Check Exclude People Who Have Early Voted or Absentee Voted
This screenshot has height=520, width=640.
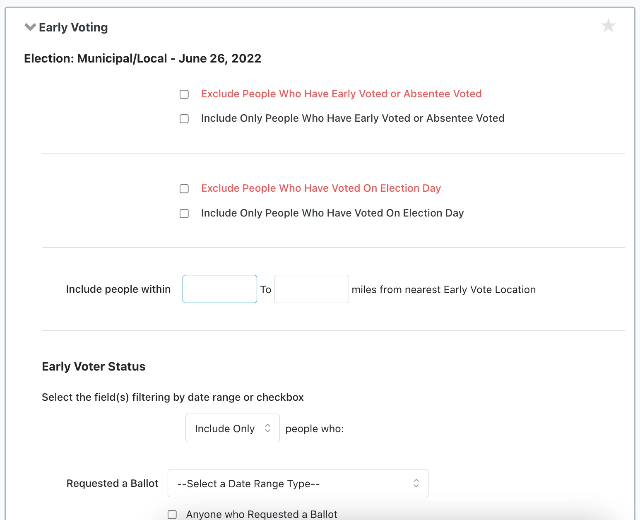(x=184, y=94)
